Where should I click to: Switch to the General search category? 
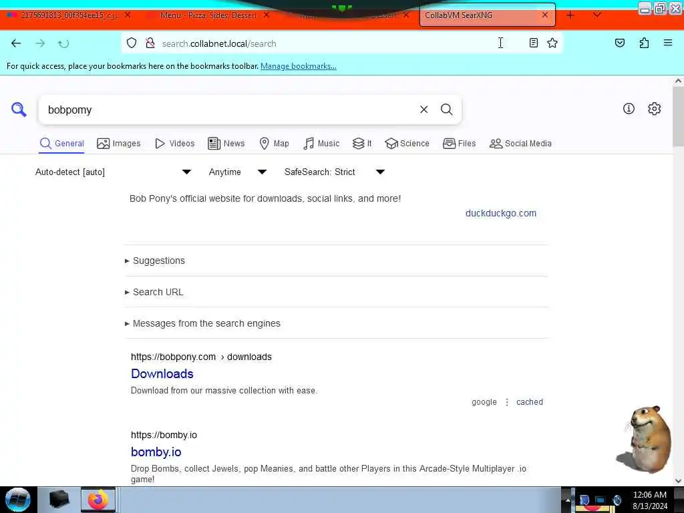61,144
